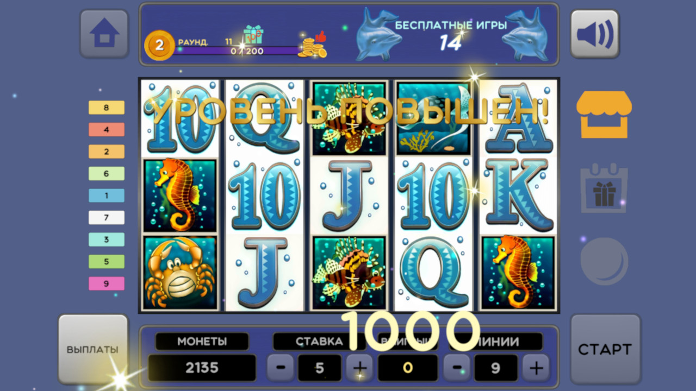Open the orange shop store icon
Viewport: 696px width, 391px height.
tap(604, 115)
